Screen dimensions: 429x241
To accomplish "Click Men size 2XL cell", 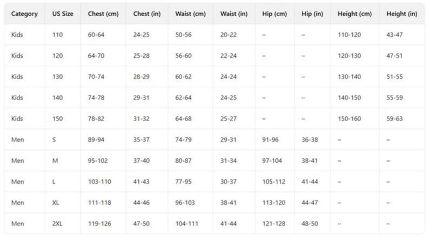I will [57, 224].
